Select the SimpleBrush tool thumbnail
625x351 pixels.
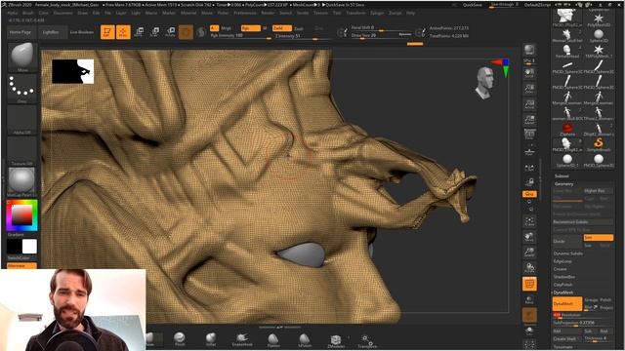(599, 144)
